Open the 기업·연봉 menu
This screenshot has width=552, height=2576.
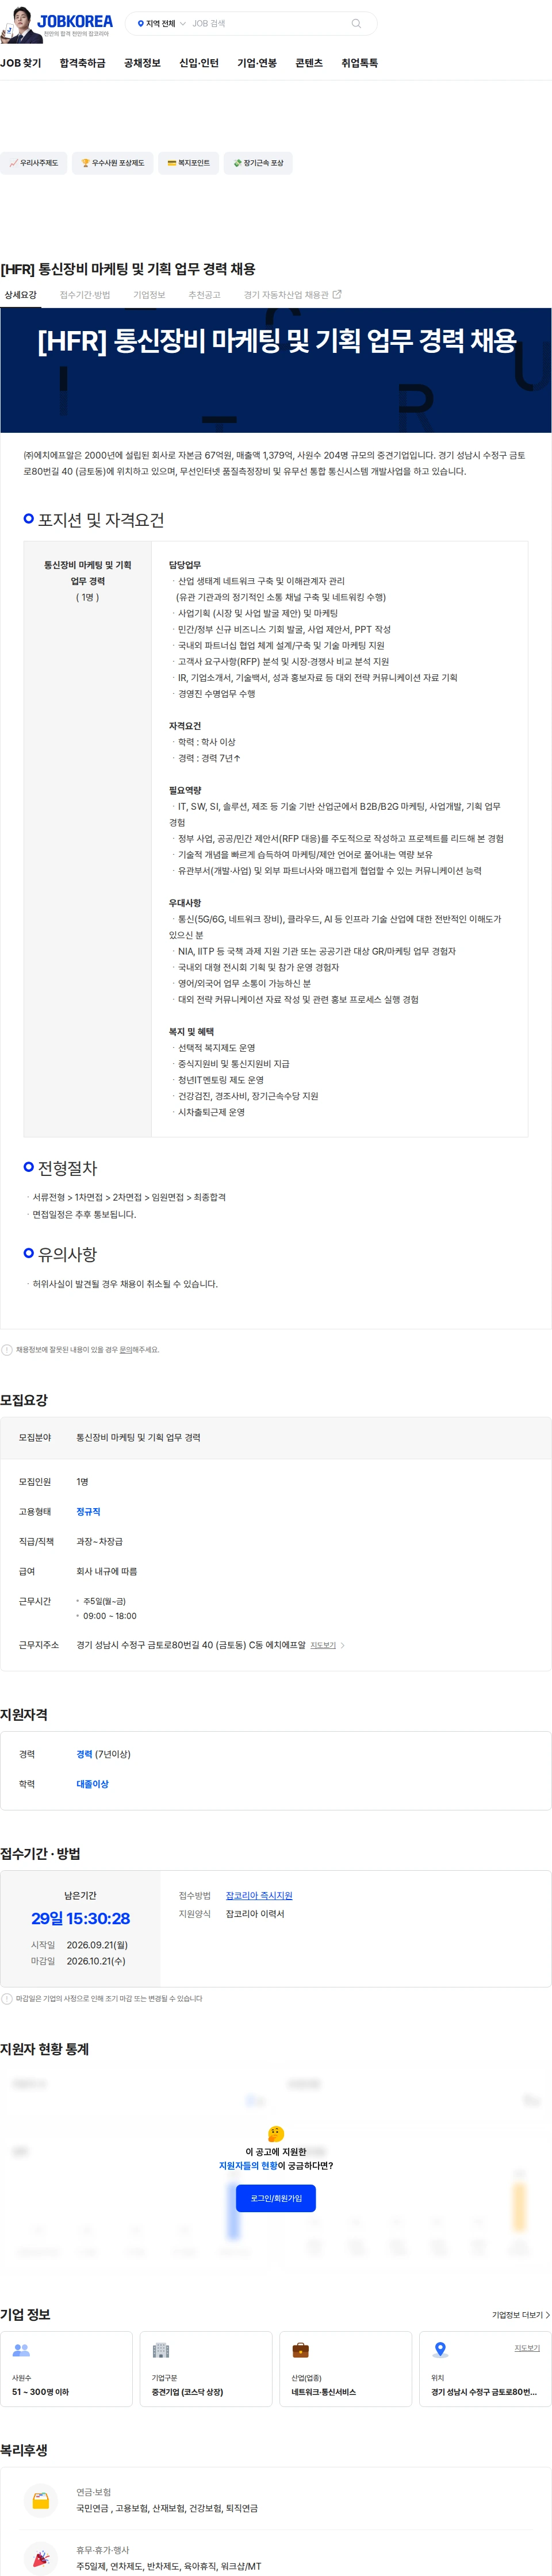point(257,63)
